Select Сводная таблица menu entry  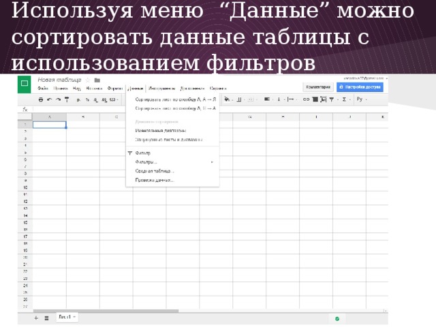(172, 171)
